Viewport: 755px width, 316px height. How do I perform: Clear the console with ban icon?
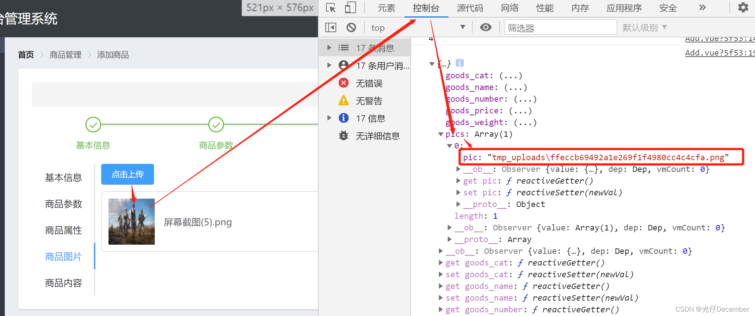[351, 27]
